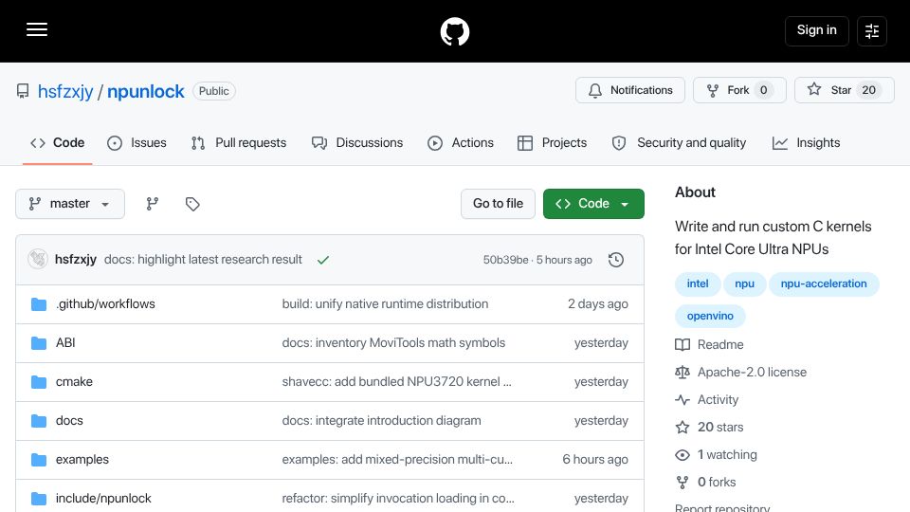This screenshot has width=910, height=512.
Task: Expand the master branch selector
Action: pos(69,204)
